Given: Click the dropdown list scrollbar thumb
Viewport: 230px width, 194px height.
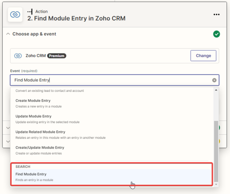Looking at the screenshot, I should tap(216, 151).
